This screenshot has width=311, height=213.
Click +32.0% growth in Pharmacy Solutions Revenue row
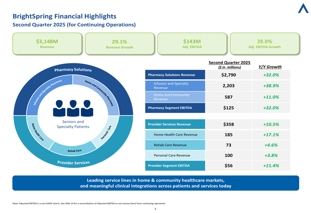(271, 75)
